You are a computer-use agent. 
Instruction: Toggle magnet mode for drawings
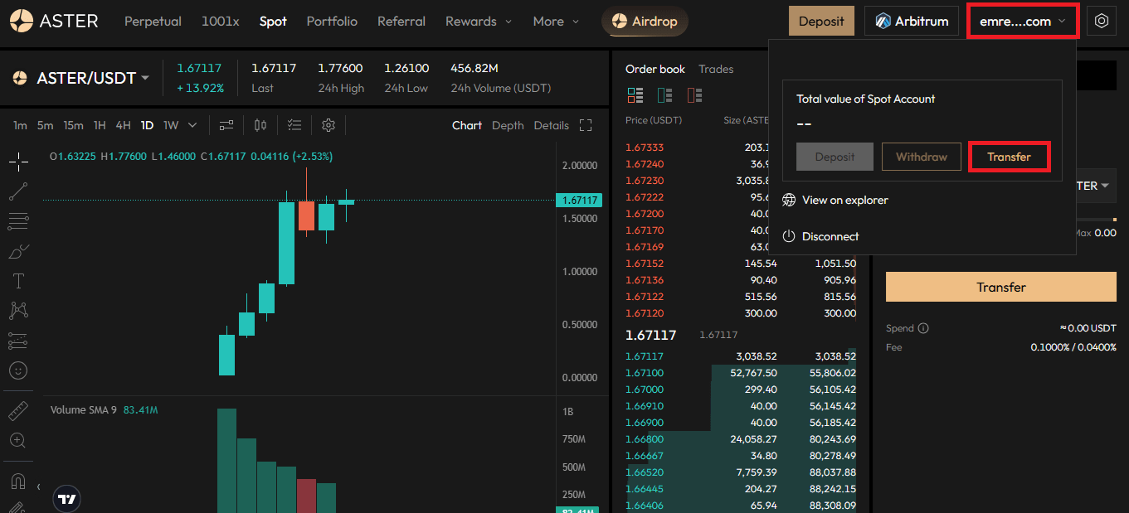[18, 481]
